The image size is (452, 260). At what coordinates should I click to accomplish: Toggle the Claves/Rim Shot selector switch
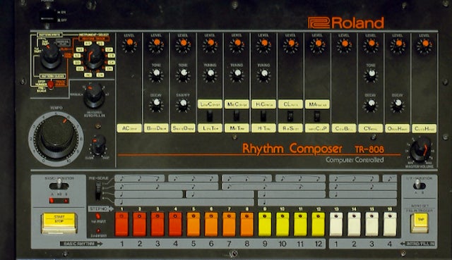point(290,116)
